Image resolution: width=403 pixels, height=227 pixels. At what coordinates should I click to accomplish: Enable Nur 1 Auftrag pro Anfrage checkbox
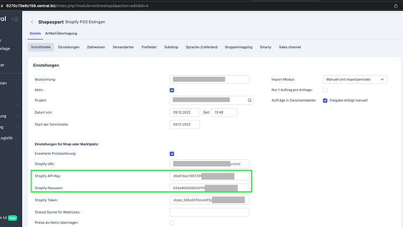(325, 90)
